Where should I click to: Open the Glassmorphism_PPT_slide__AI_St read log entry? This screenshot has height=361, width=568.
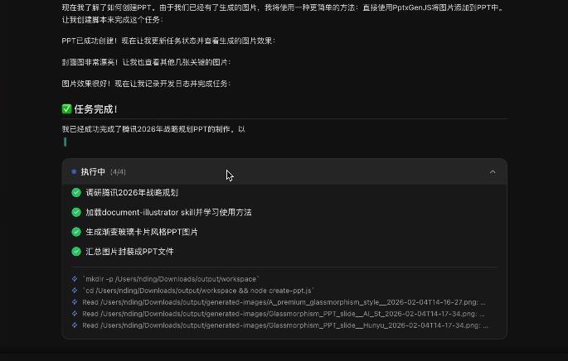click(x=284, y=314)
